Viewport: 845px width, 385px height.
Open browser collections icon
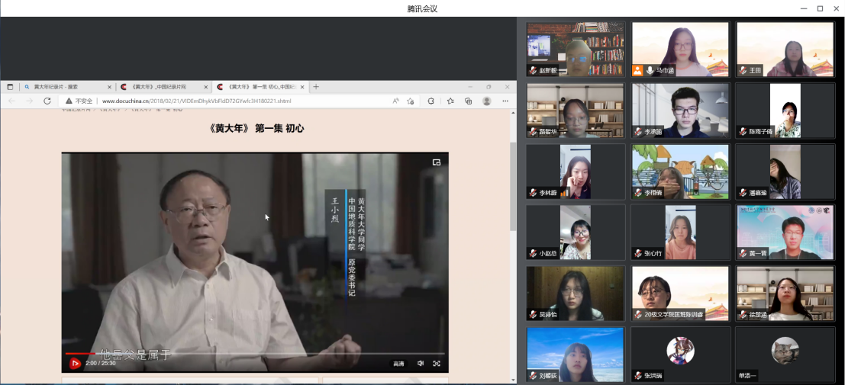468,101
